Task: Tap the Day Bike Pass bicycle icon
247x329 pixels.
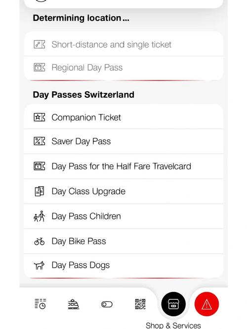Action: tap(40, 241)
